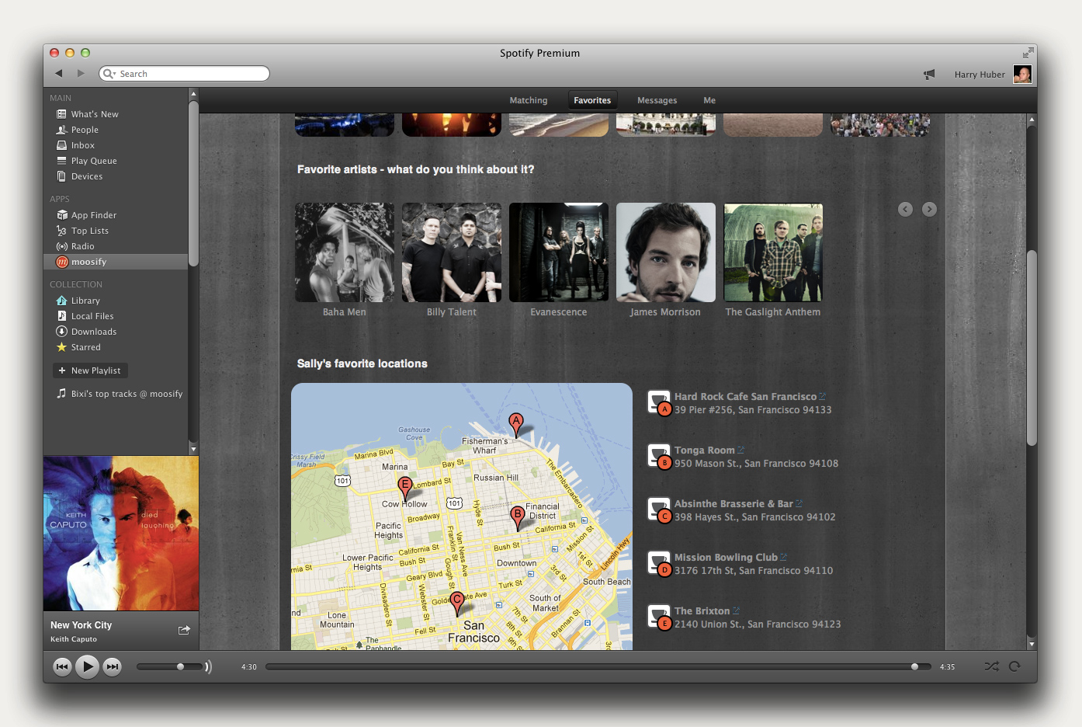Screen dimensions: 1082x727
Task: Click the forward navigation arrow
Action: (81, 73)
